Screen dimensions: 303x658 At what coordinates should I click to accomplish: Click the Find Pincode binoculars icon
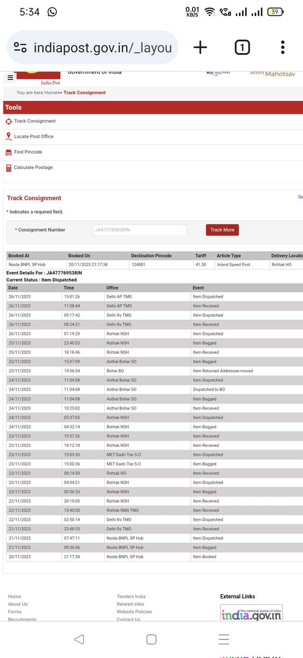click(9, 152)
